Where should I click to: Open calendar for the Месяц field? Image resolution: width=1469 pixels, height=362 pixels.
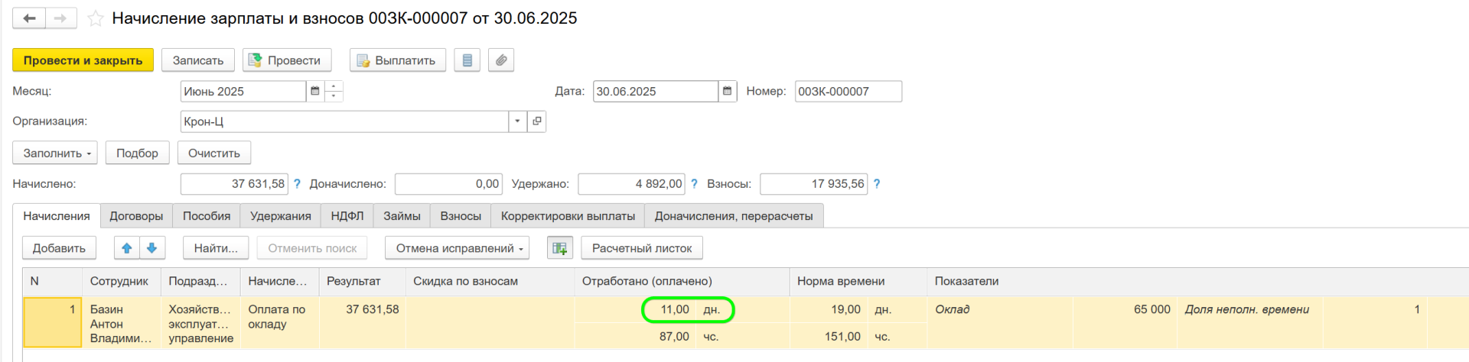coord(314,91)
